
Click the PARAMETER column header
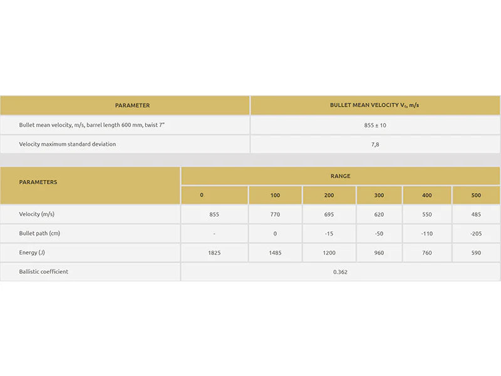[132, 105]
